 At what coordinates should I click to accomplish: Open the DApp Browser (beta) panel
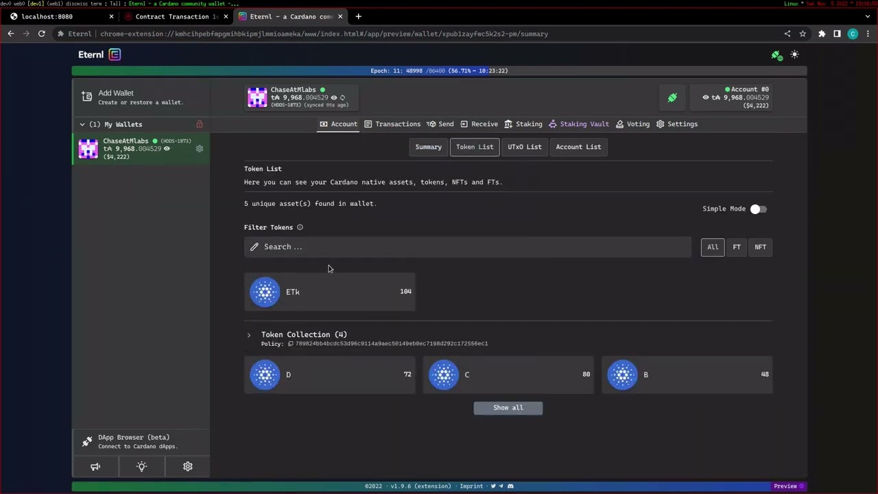(x=141, y=441)
